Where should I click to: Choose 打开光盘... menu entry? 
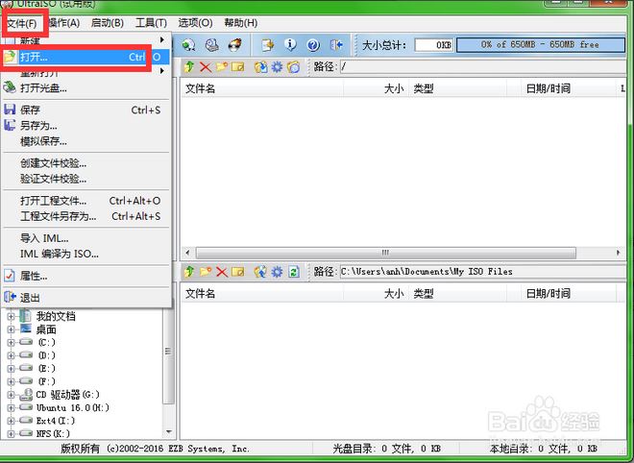pyautogui.click(x=85, y=87)
